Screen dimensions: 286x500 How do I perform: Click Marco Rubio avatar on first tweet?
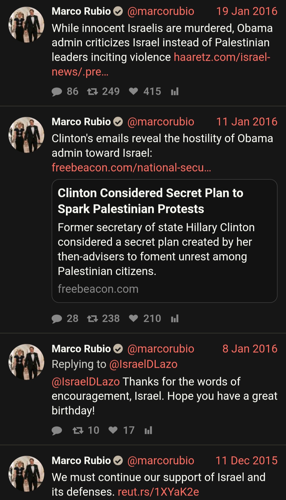pyautogui.click(x=26, y=25)
